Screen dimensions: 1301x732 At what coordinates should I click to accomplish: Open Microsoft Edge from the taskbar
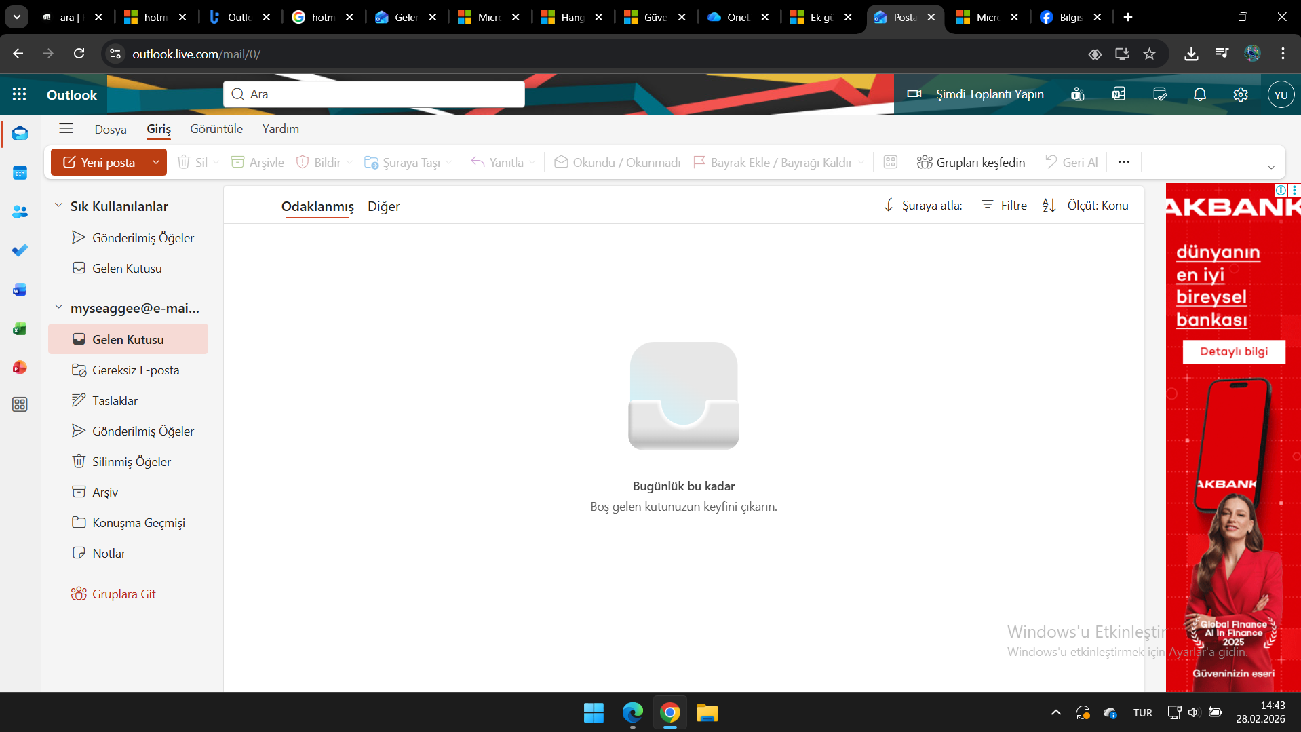tap(632, 712)
